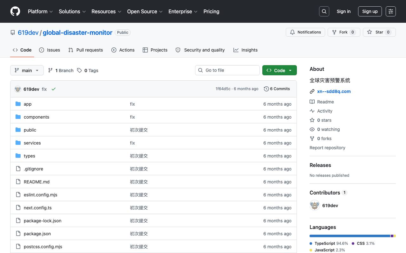
Task: Click the green commit status checkmark
Action: pos(54,89)
